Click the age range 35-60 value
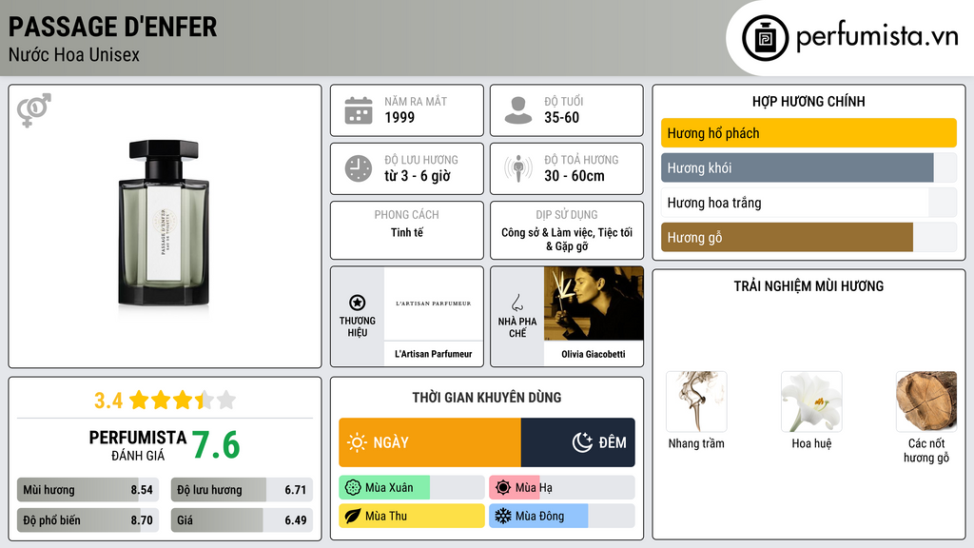The image size is (974, 548). (561, 117)
